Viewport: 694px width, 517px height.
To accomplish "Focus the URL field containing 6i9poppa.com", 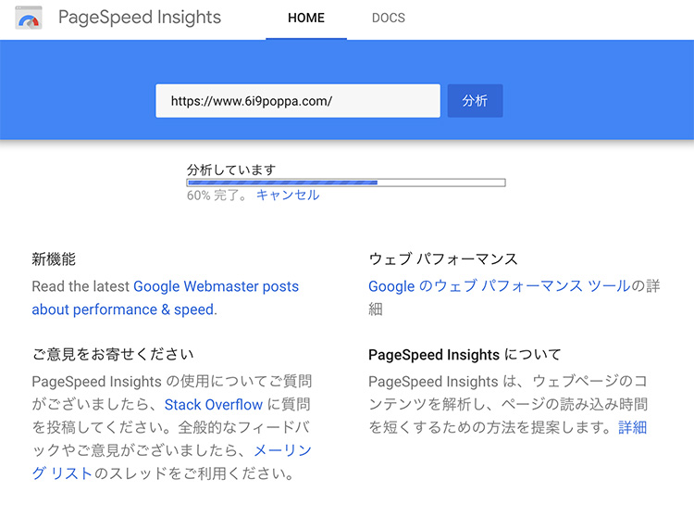I will pyautogui.click(x=298, y=101).
